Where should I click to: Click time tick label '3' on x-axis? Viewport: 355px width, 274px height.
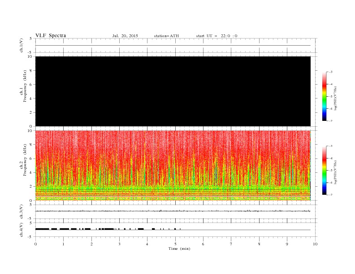119,244
